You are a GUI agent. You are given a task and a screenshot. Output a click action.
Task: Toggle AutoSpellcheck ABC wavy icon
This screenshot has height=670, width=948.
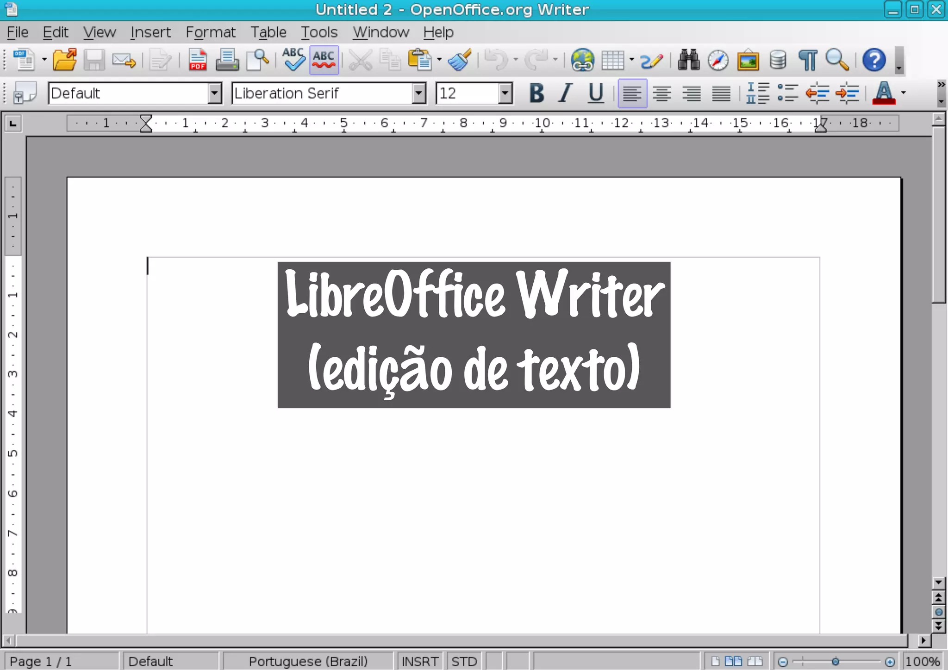click(x=324, y=60)
